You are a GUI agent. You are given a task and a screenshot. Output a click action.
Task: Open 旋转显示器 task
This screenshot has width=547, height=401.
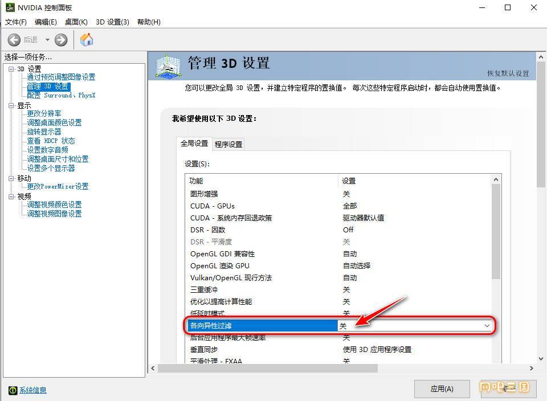(44, 132)
